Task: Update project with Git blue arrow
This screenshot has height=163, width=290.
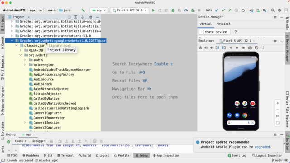Action: coord(217,10)
